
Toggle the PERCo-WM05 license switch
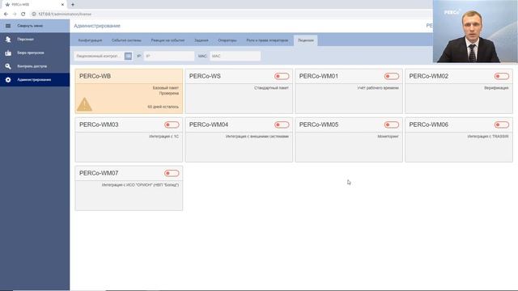click(392, 124)
